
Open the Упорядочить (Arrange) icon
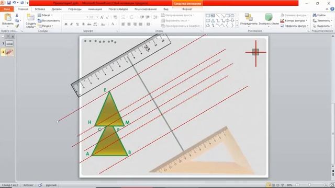point(249,17)
